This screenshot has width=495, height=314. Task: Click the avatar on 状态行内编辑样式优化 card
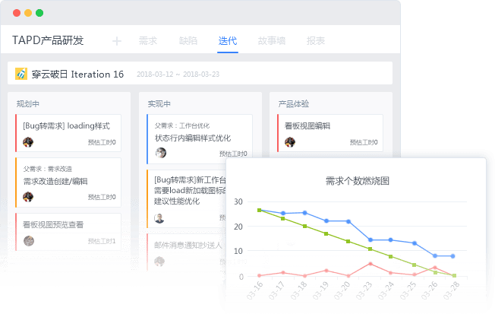click(161, 153)
